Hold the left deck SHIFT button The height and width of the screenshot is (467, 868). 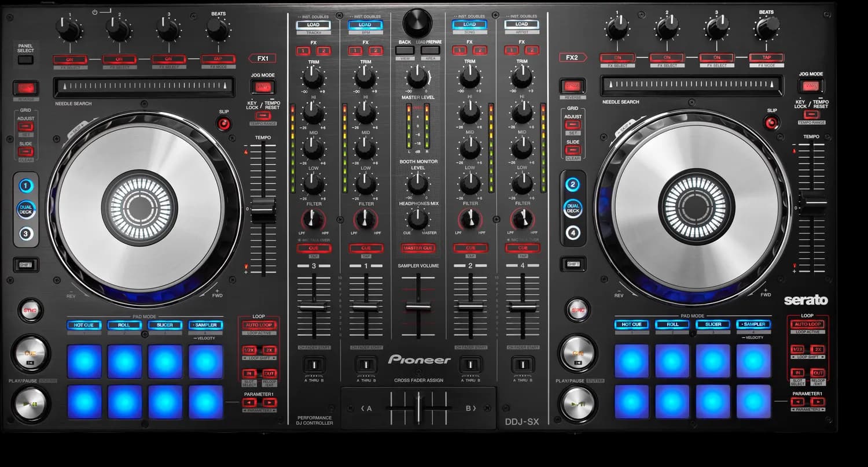[x=25, y=265]
